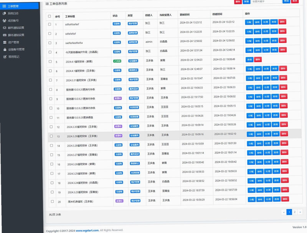Image resolution: width=307 pixels, height=233 pixels.
Task: Click 删除 for 2024.3.23值班安排 ticket row
Action: pos(285,190)
